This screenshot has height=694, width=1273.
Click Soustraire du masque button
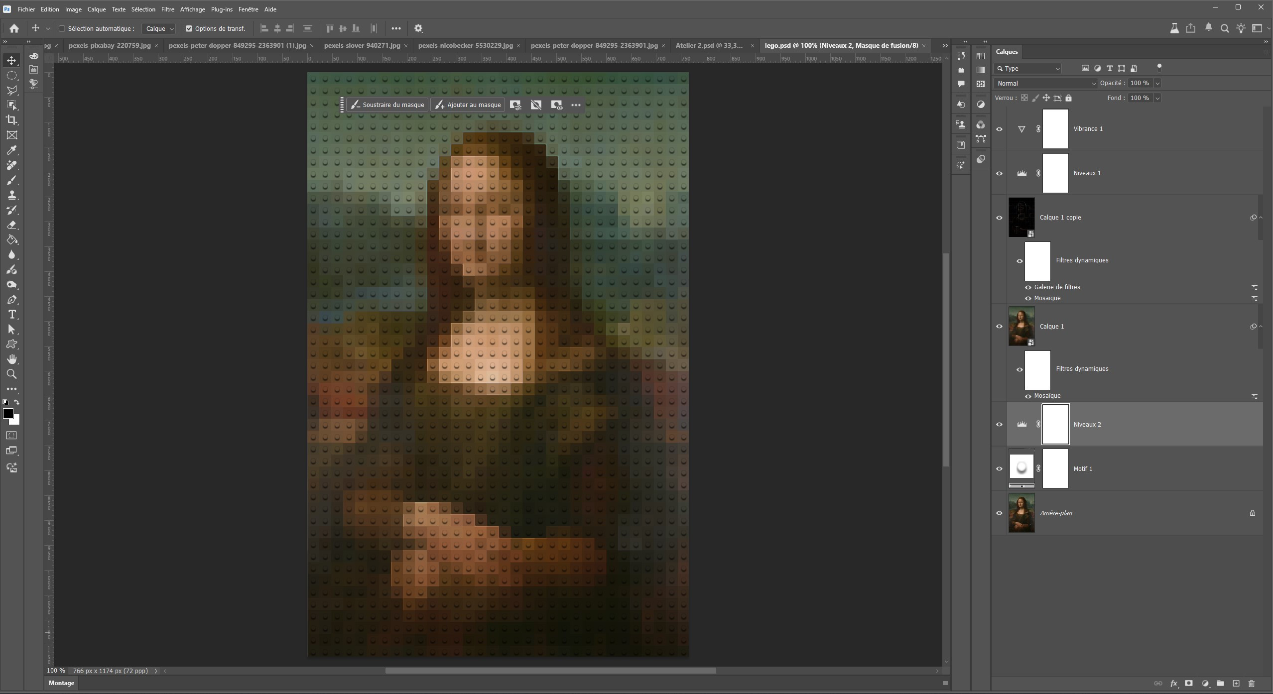387,105
